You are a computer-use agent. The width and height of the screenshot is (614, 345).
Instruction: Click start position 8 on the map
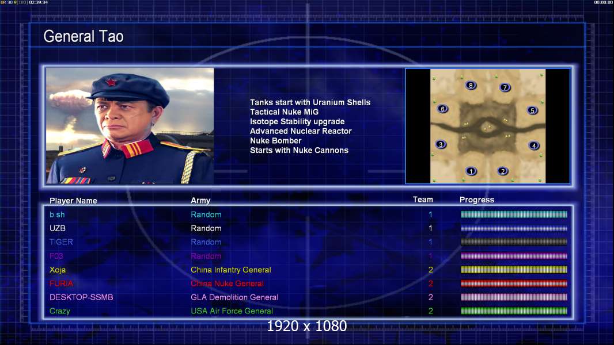[471, 85]
